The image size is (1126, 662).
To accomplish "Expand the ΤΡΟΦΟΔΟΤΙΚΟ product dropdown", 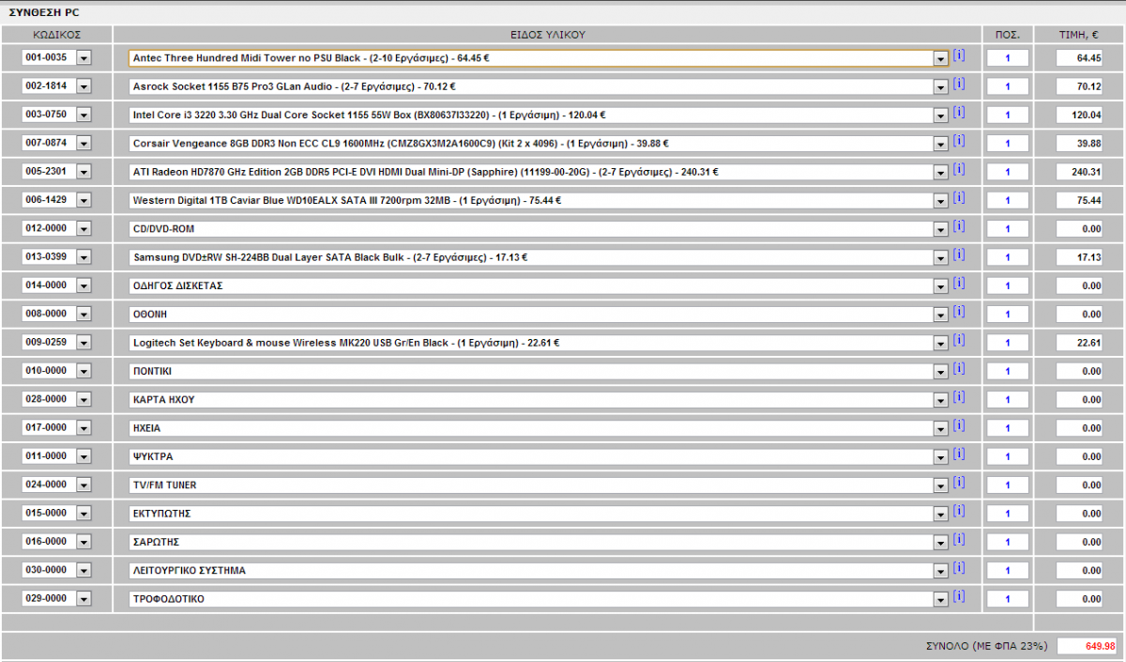I will click(x=940, y=598).
